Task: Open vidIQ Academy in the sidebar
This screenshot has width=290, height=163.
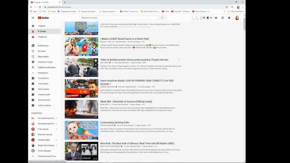Action: tap(44, 105)
